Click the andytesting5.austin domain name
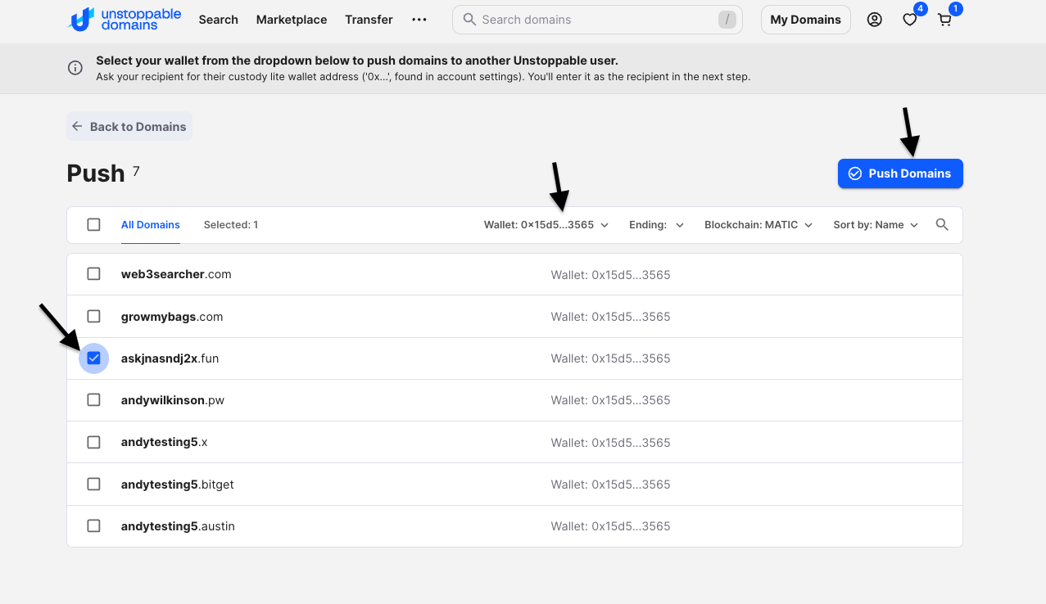The image size is (1046, 604). [178, 526]
